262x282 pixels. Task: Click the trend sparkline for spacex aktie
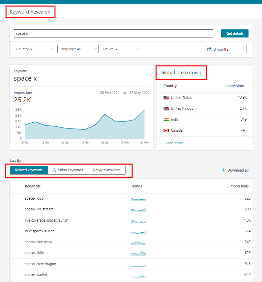(x=139, y=253)
